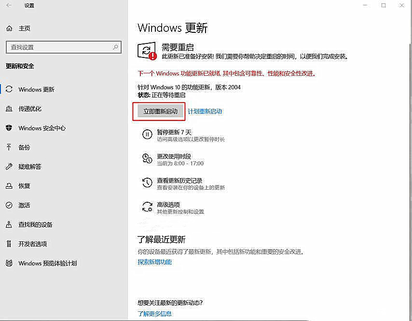This screenshot has height=321, width=412.
Task: Click the 查找我的设备 locator icon
Action: tap(9, 224)
